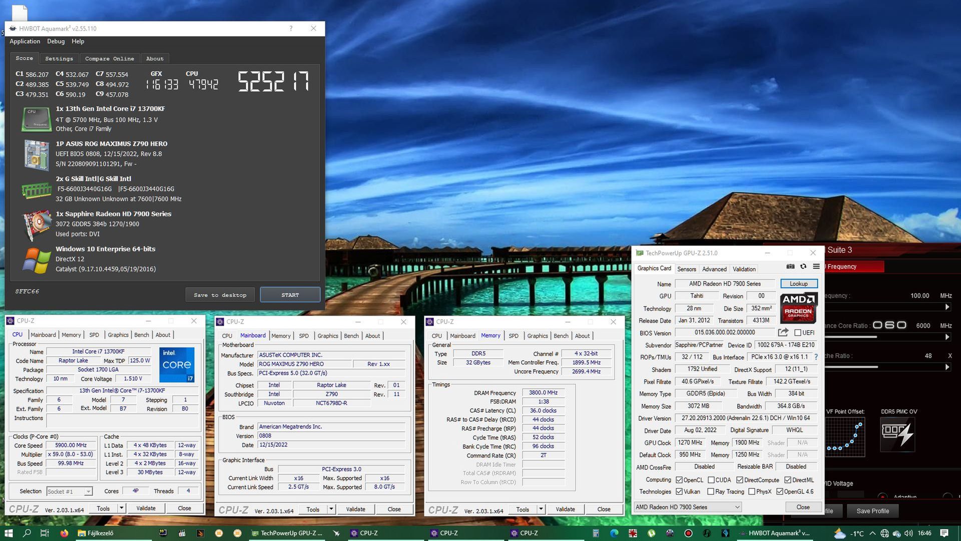Click the GPU-Z Name field AMD Radeon HD 7900 Series

725,284
